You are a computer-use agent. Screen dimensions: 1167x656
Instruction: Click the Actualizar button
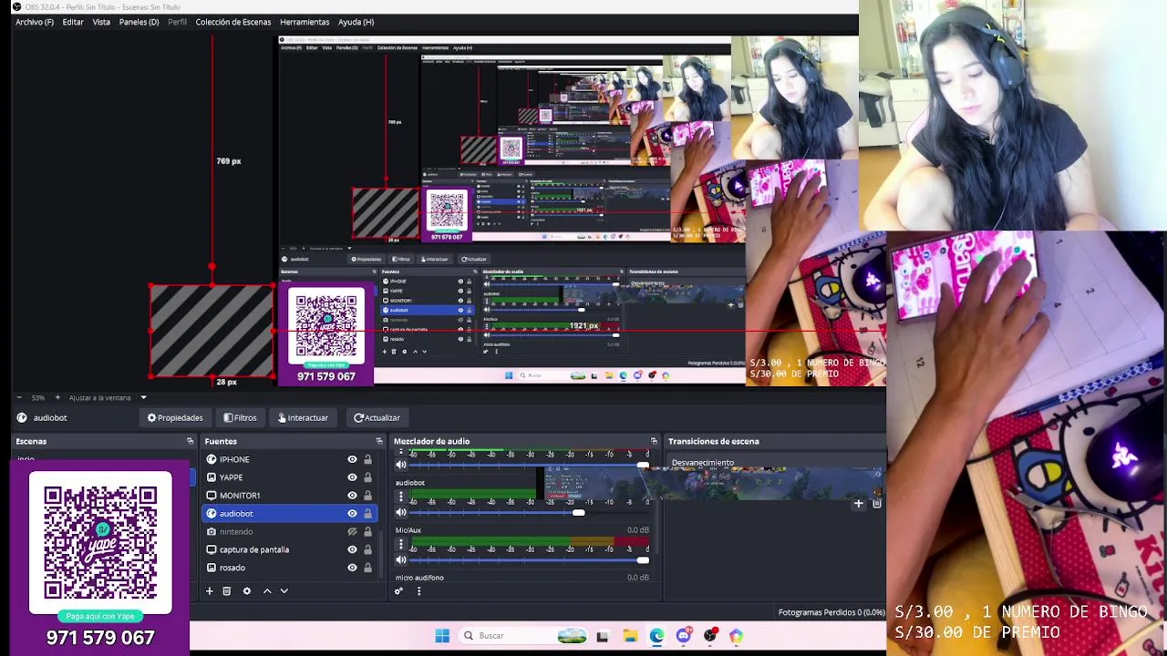click(x=377, y=417)
